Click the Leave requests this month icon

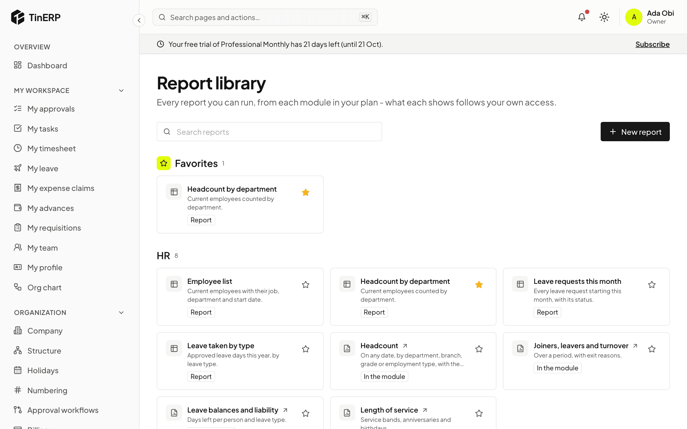tap(520, 284)
